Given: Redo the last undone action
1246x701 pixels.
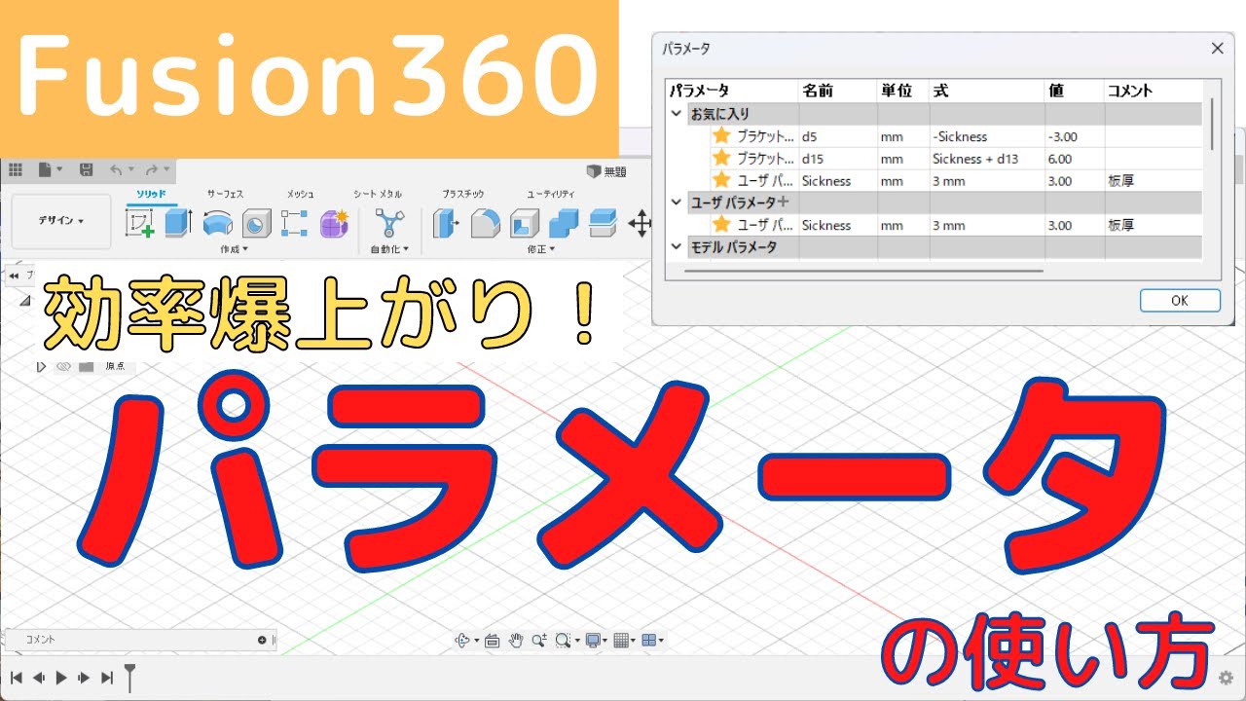Looking at the screenshot, I should tap(151, 169).
